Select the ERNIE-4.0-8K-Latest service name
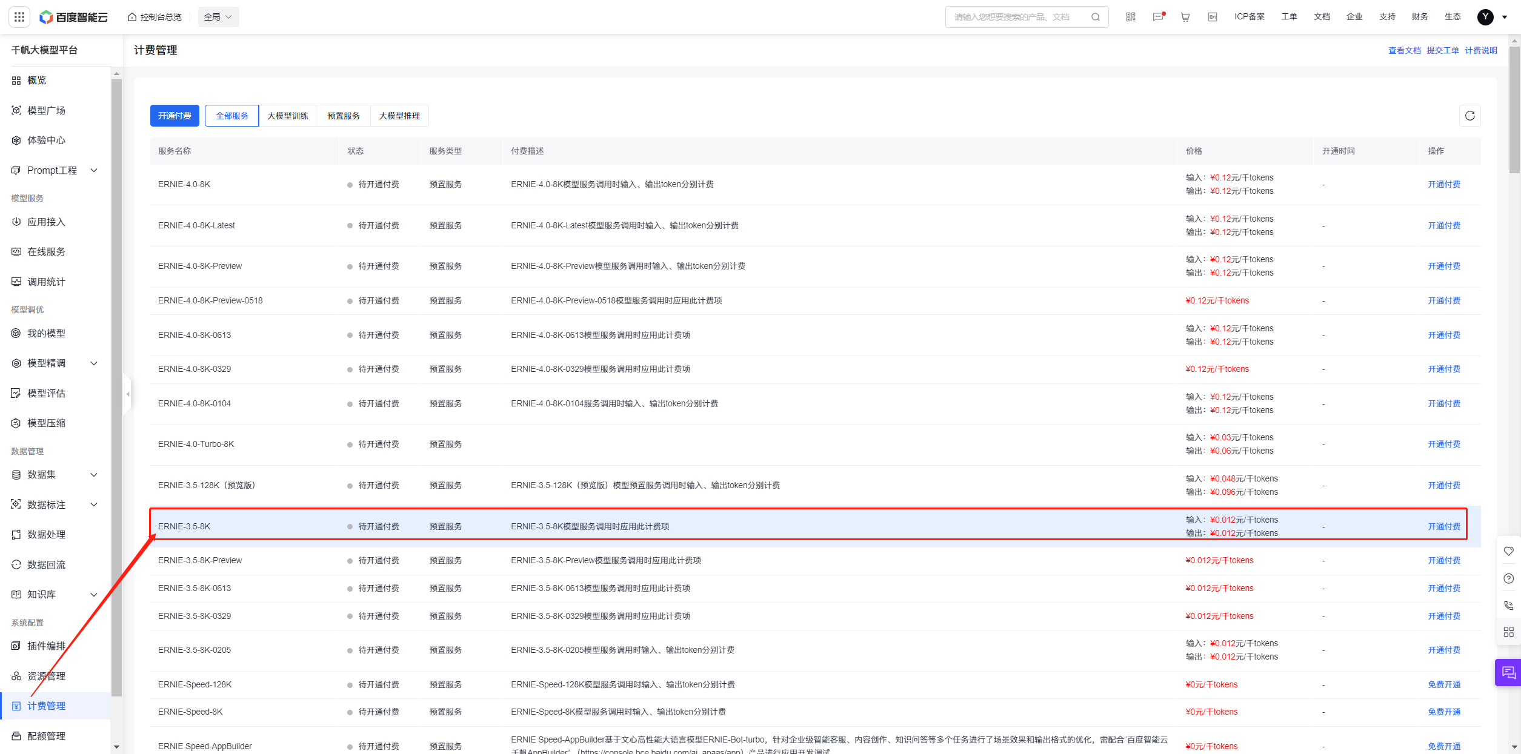The height and width of the screenshot is (754, 1521). tap(196, 225)
